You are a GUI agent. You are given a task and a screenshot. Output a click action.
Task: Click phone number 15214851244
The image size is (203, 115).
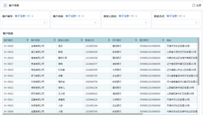[x=91, y=106]
